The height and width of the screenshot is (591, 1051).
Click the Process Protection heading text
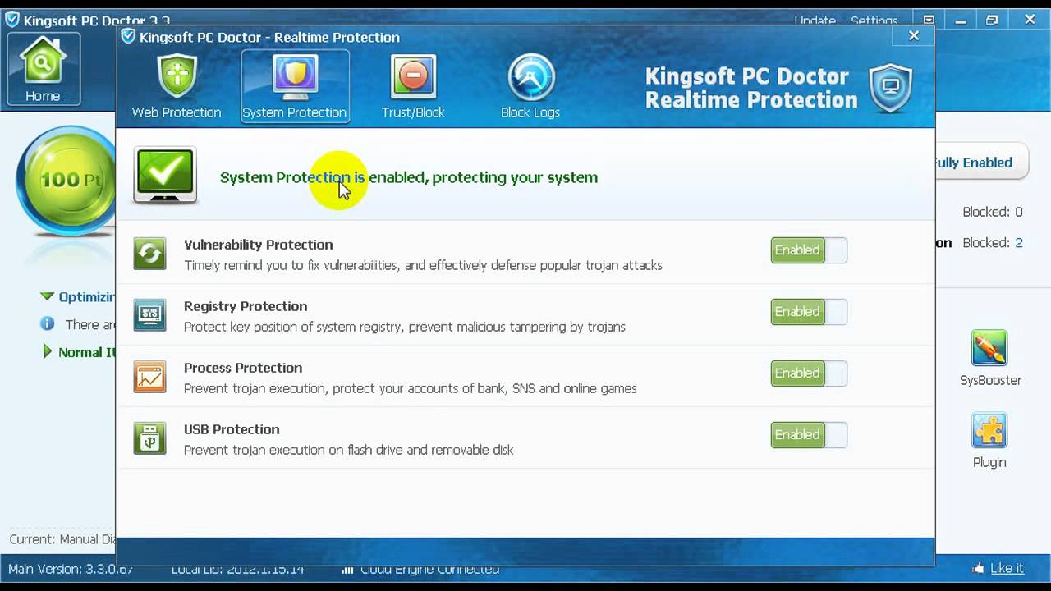click(243, 368)
